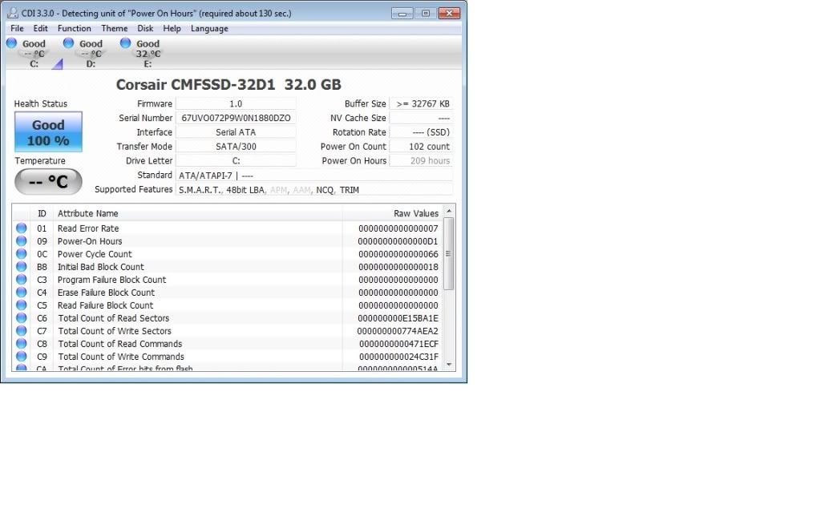Select the Power-On Hours attribute name in list

point(90,240)
